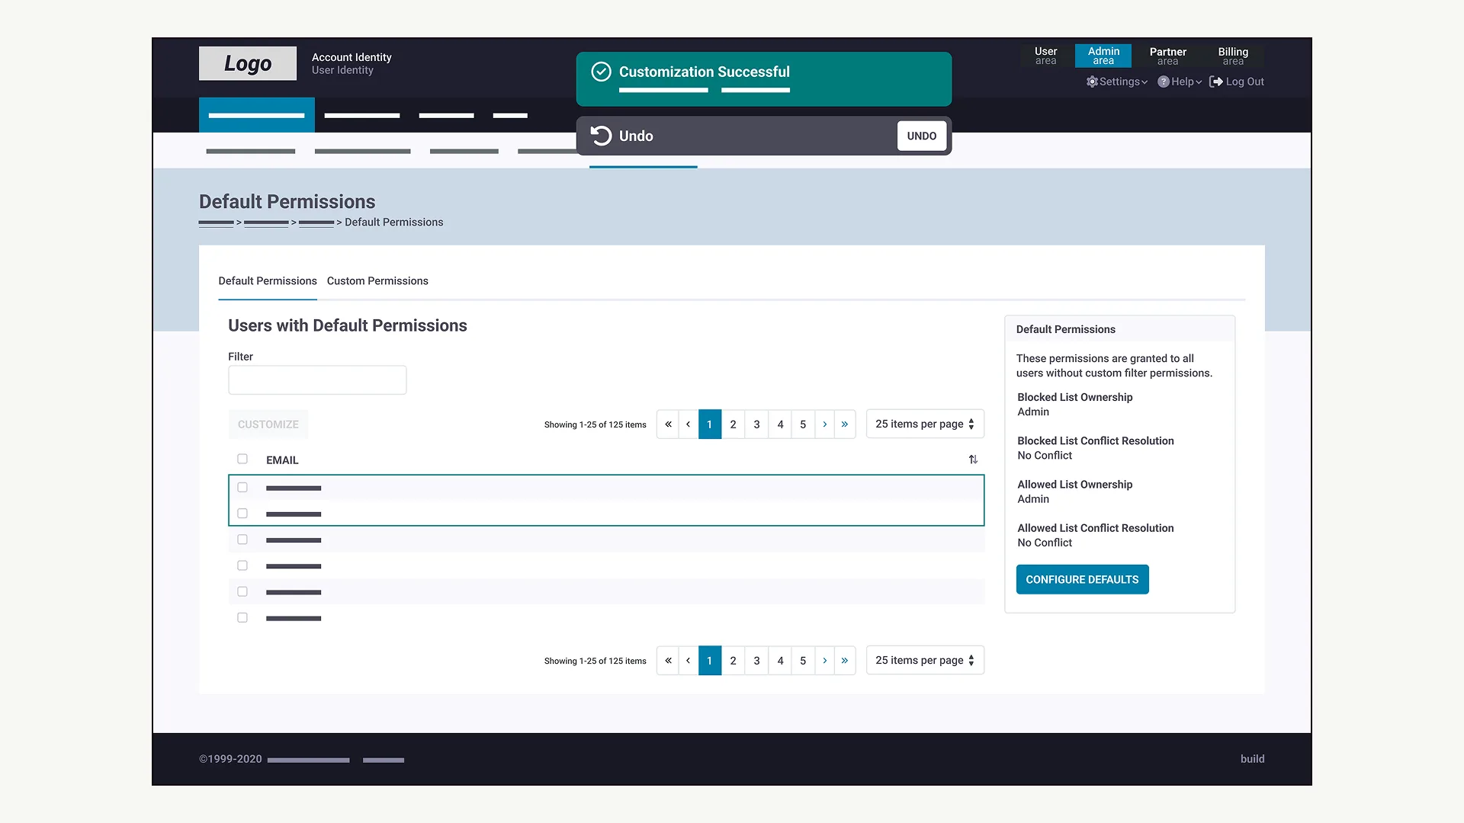Click the success checkmark icon in banner

pyautogui.click(x=602, y=72)
